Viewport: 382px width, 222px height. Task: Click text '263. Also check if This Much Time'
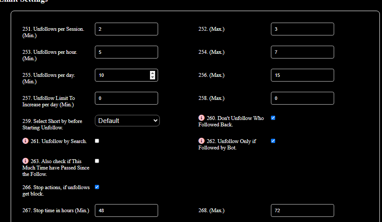click(56, 164)
